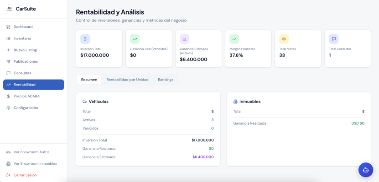Open the chatbot assistant floating button
Image resolution: width=379 pixels, height=182 pixels.
(365, 170)
